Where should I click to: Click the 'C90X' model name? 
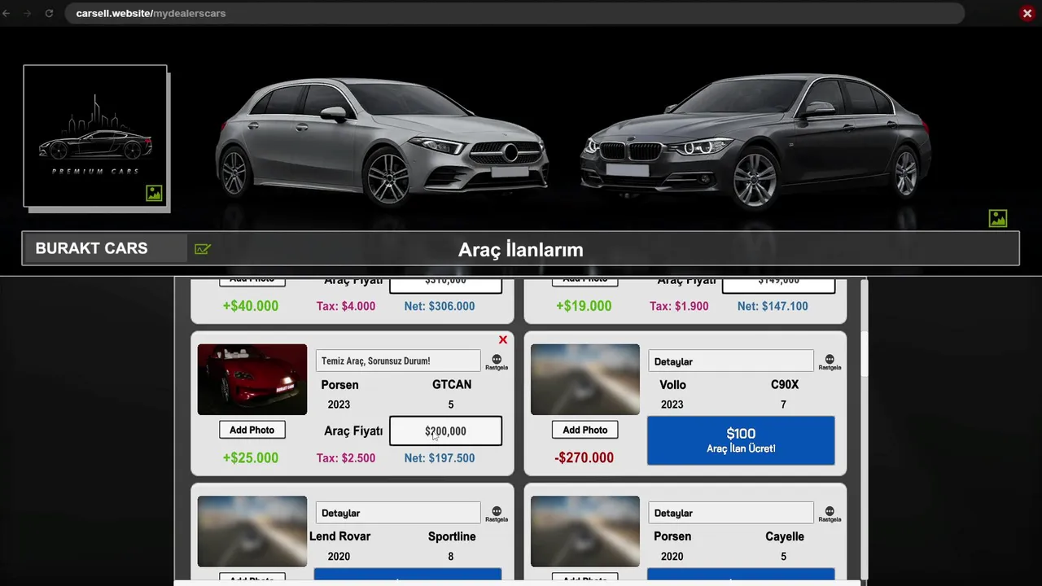tap(785, 384)
